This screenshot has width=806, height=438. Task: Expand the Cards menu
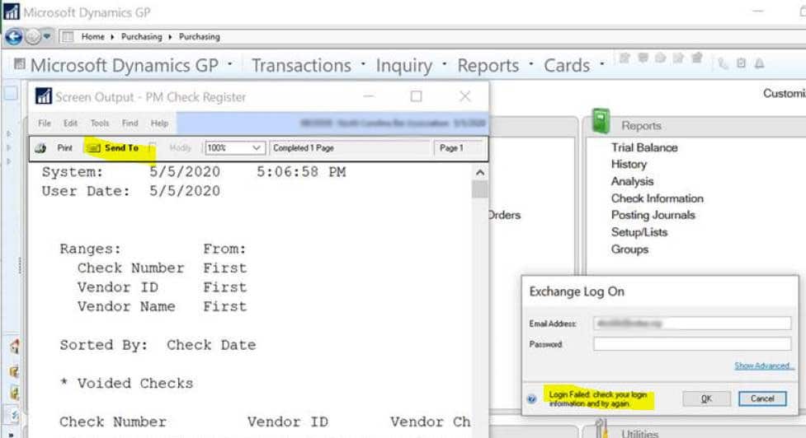(573, 65)
